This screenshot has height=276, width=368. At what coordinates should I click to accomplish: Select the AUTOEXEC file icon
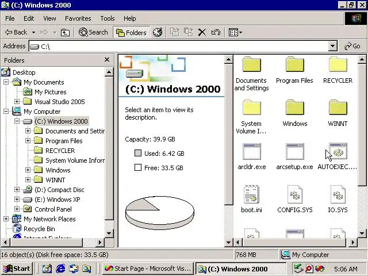point(338,151)
